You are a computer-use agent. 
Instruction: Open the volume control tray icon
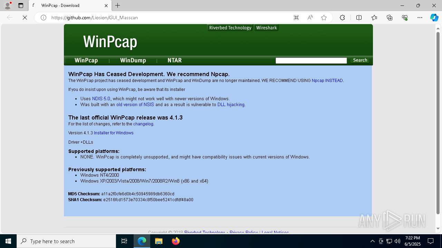coord(397,241)
